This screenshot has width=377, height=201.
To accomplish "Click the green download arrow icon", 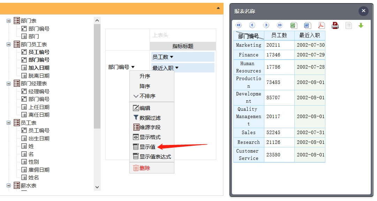I will 361,25.
